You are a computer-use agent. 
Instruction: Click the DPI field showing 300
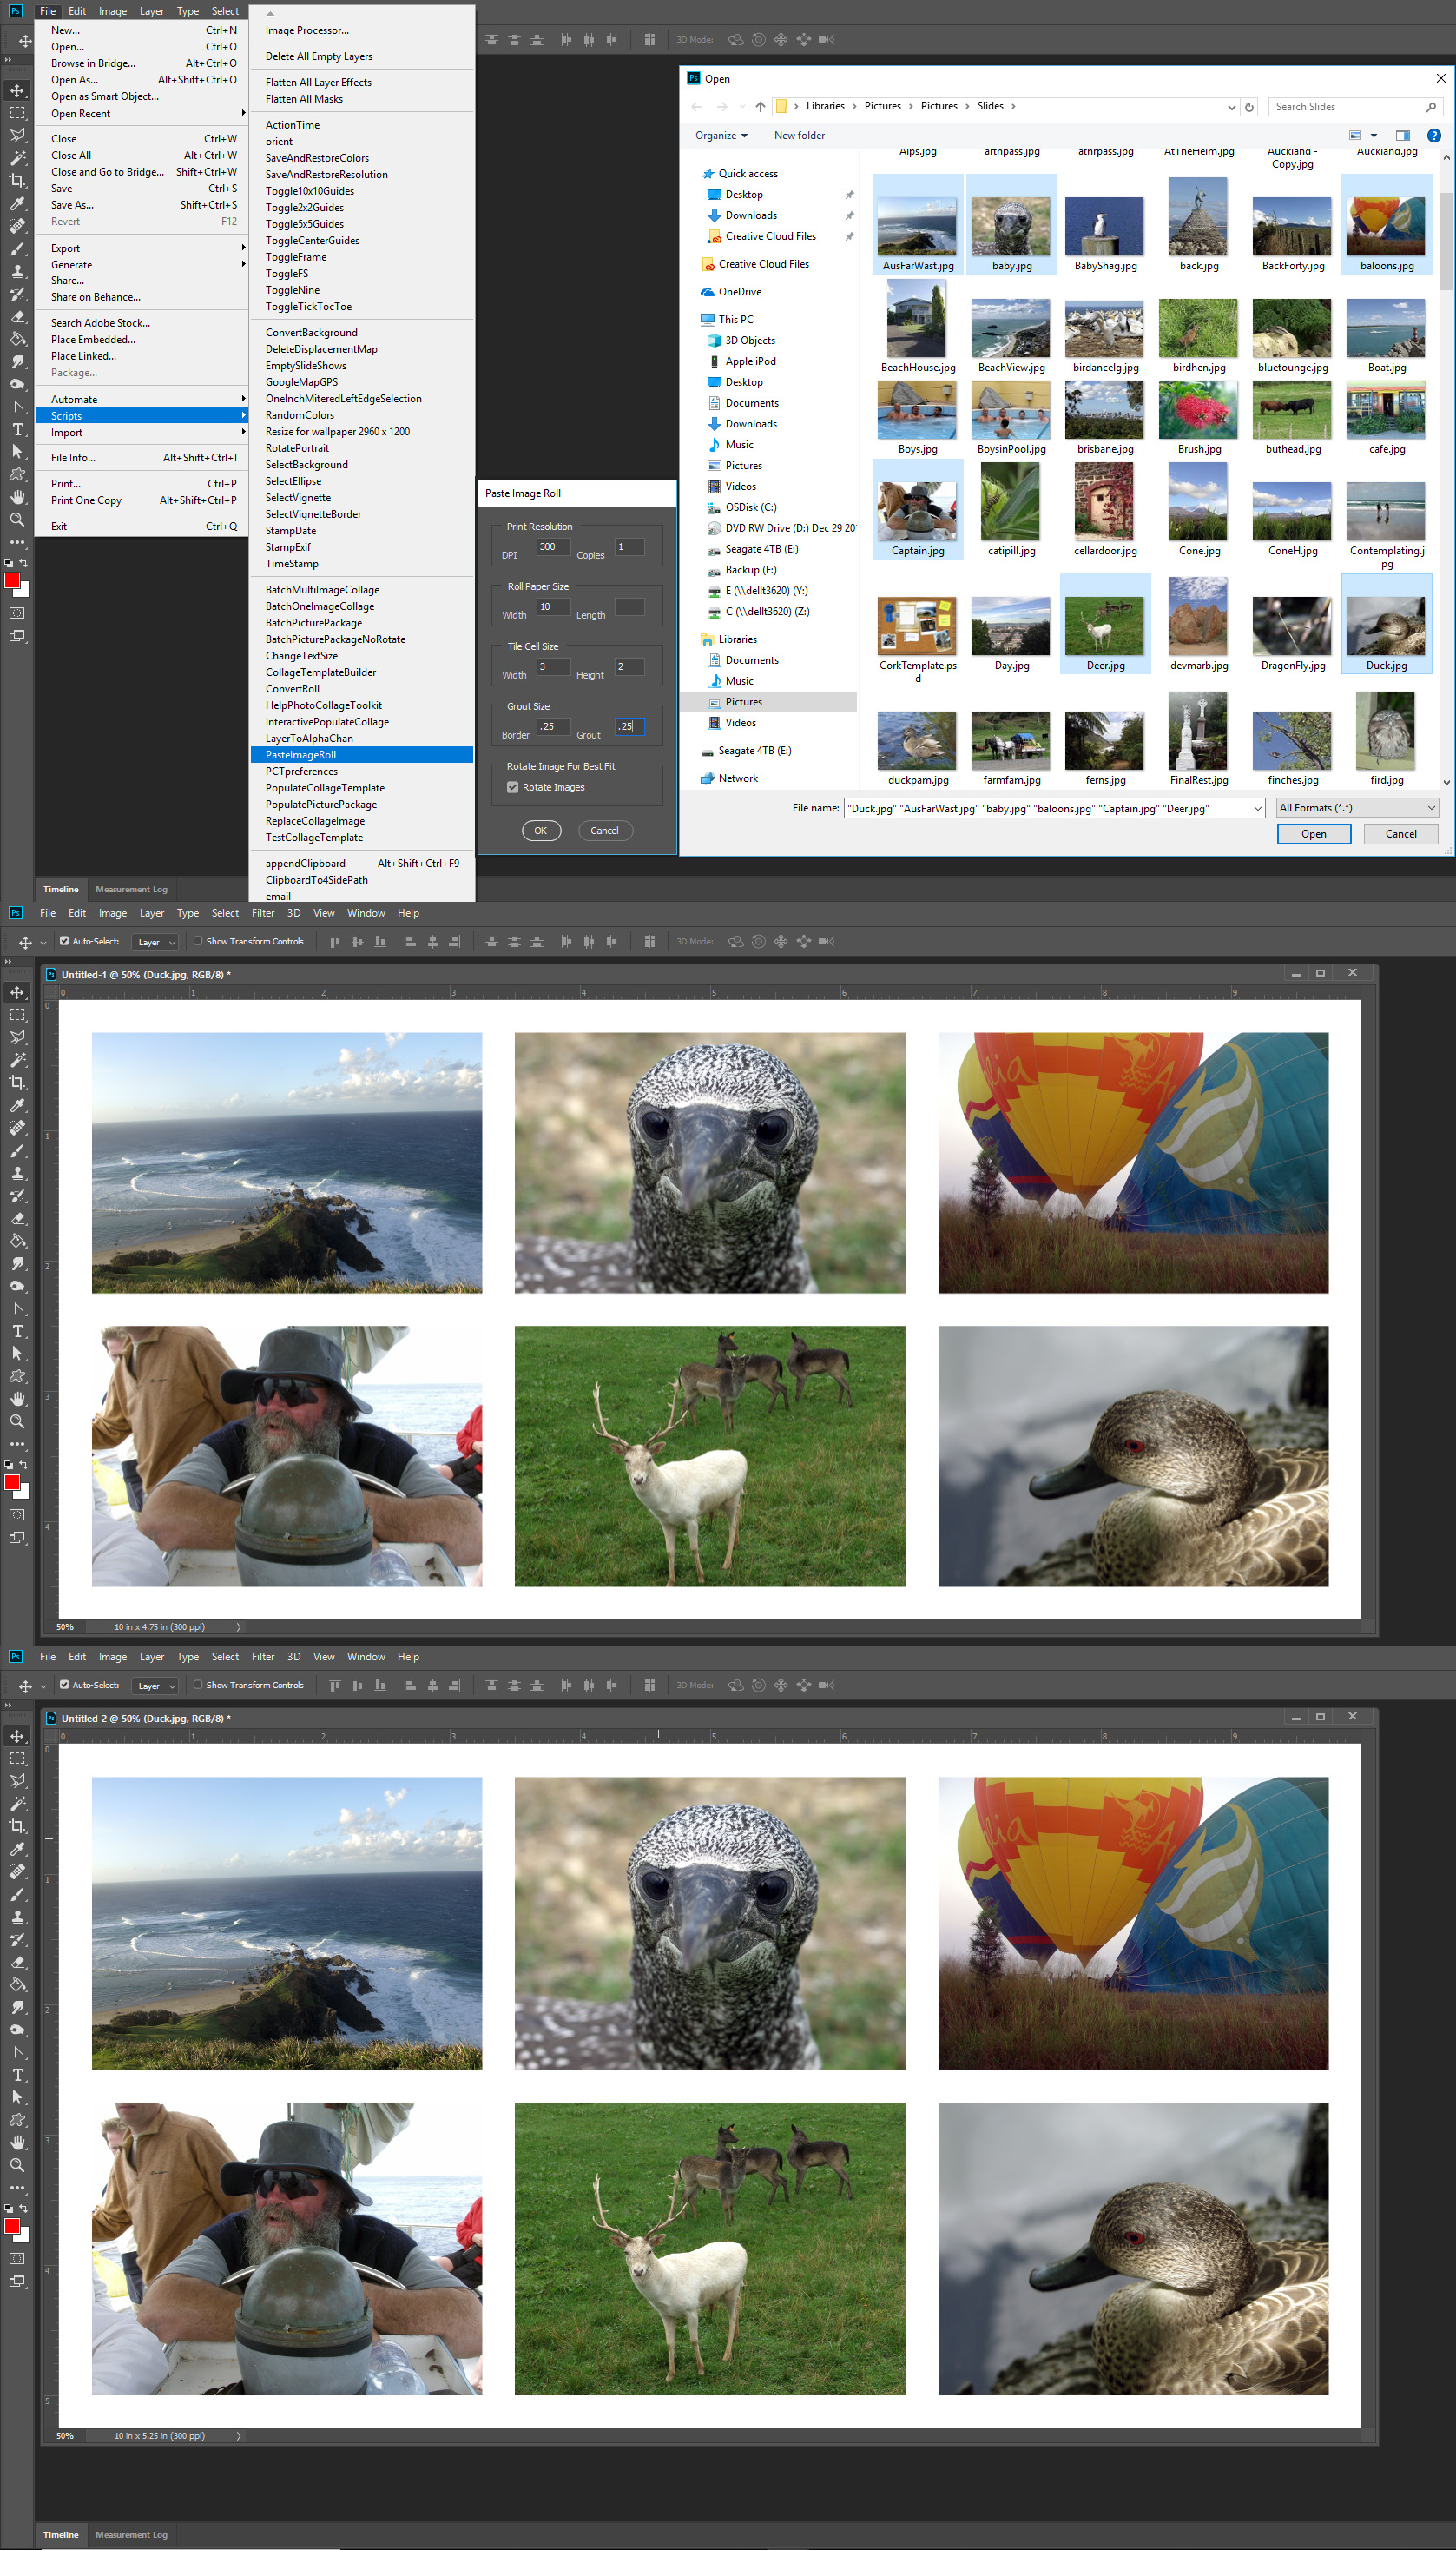[553, 547]
